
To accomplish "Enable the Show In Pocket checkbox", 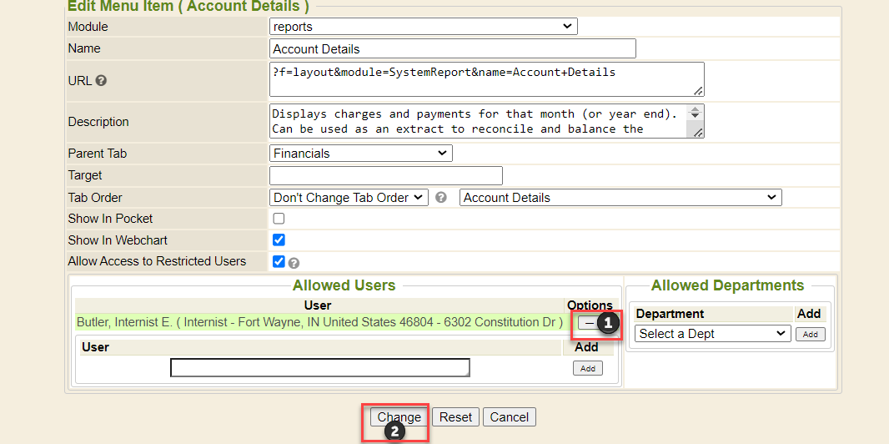I will point(279,219).
